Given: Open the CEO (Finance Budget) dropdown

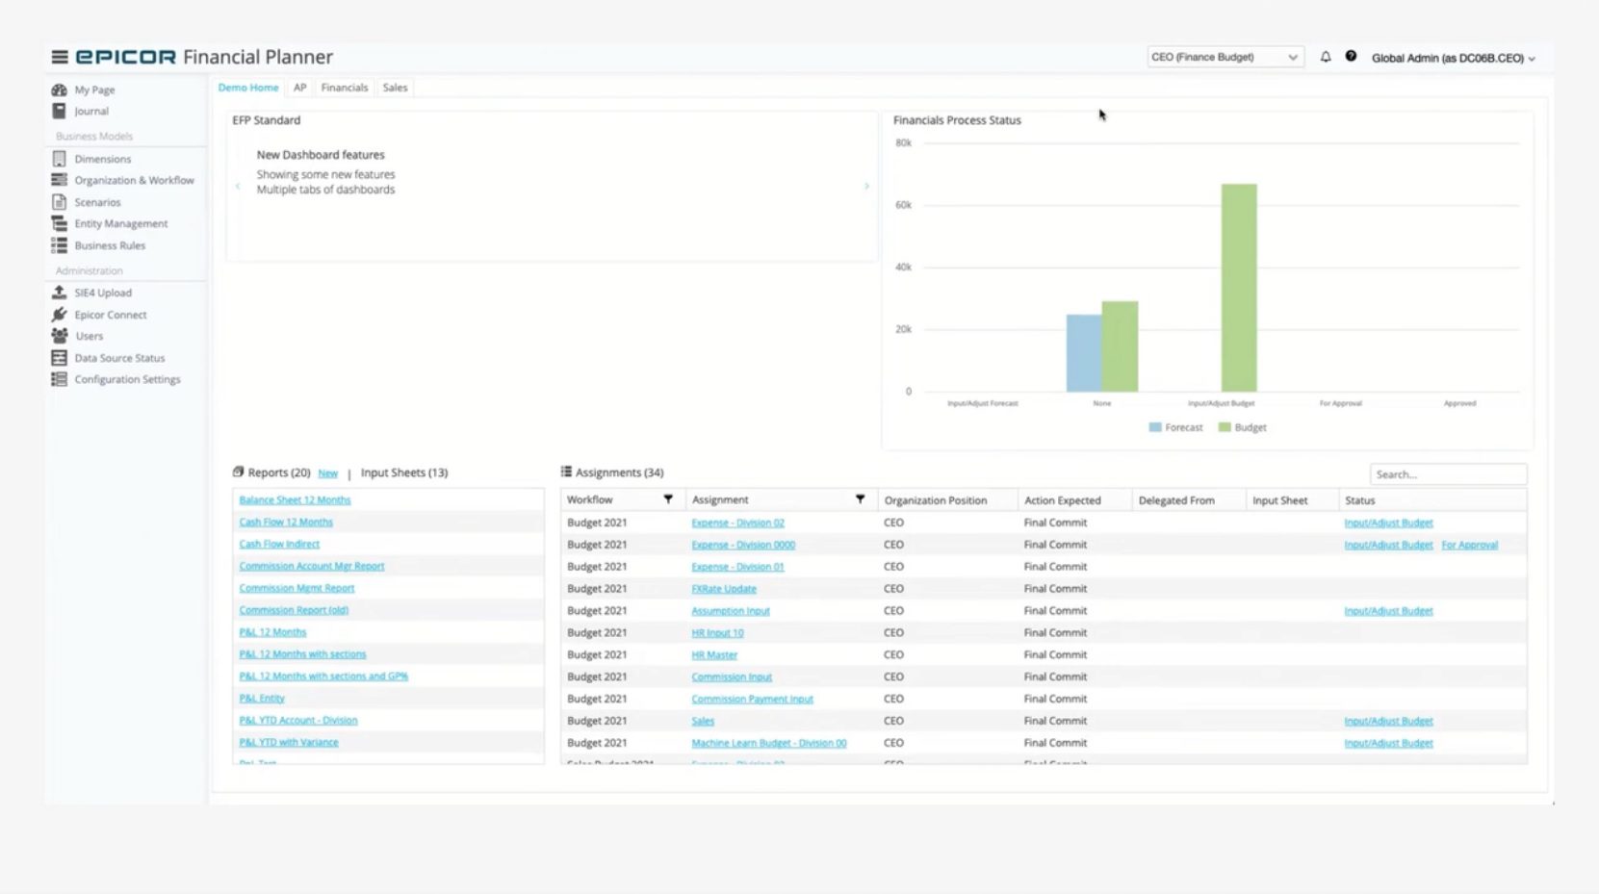Looking at the screenshot, I should (x=1225, y=58).
